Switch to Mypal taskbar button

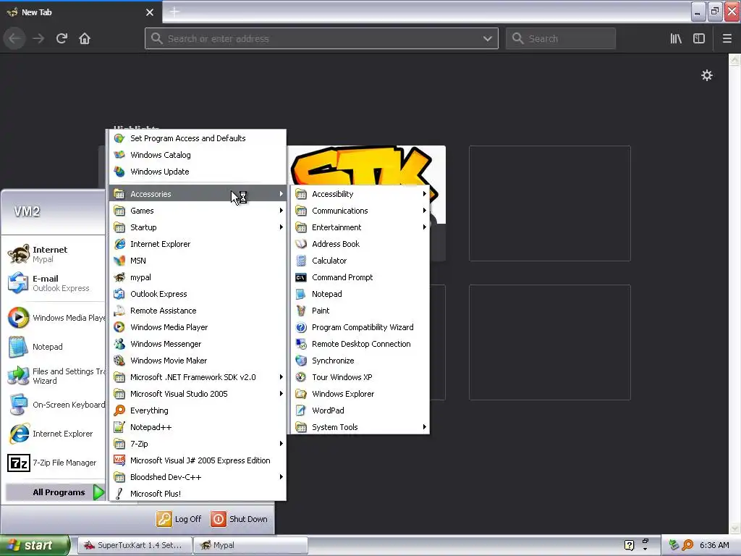coord(250,545)
